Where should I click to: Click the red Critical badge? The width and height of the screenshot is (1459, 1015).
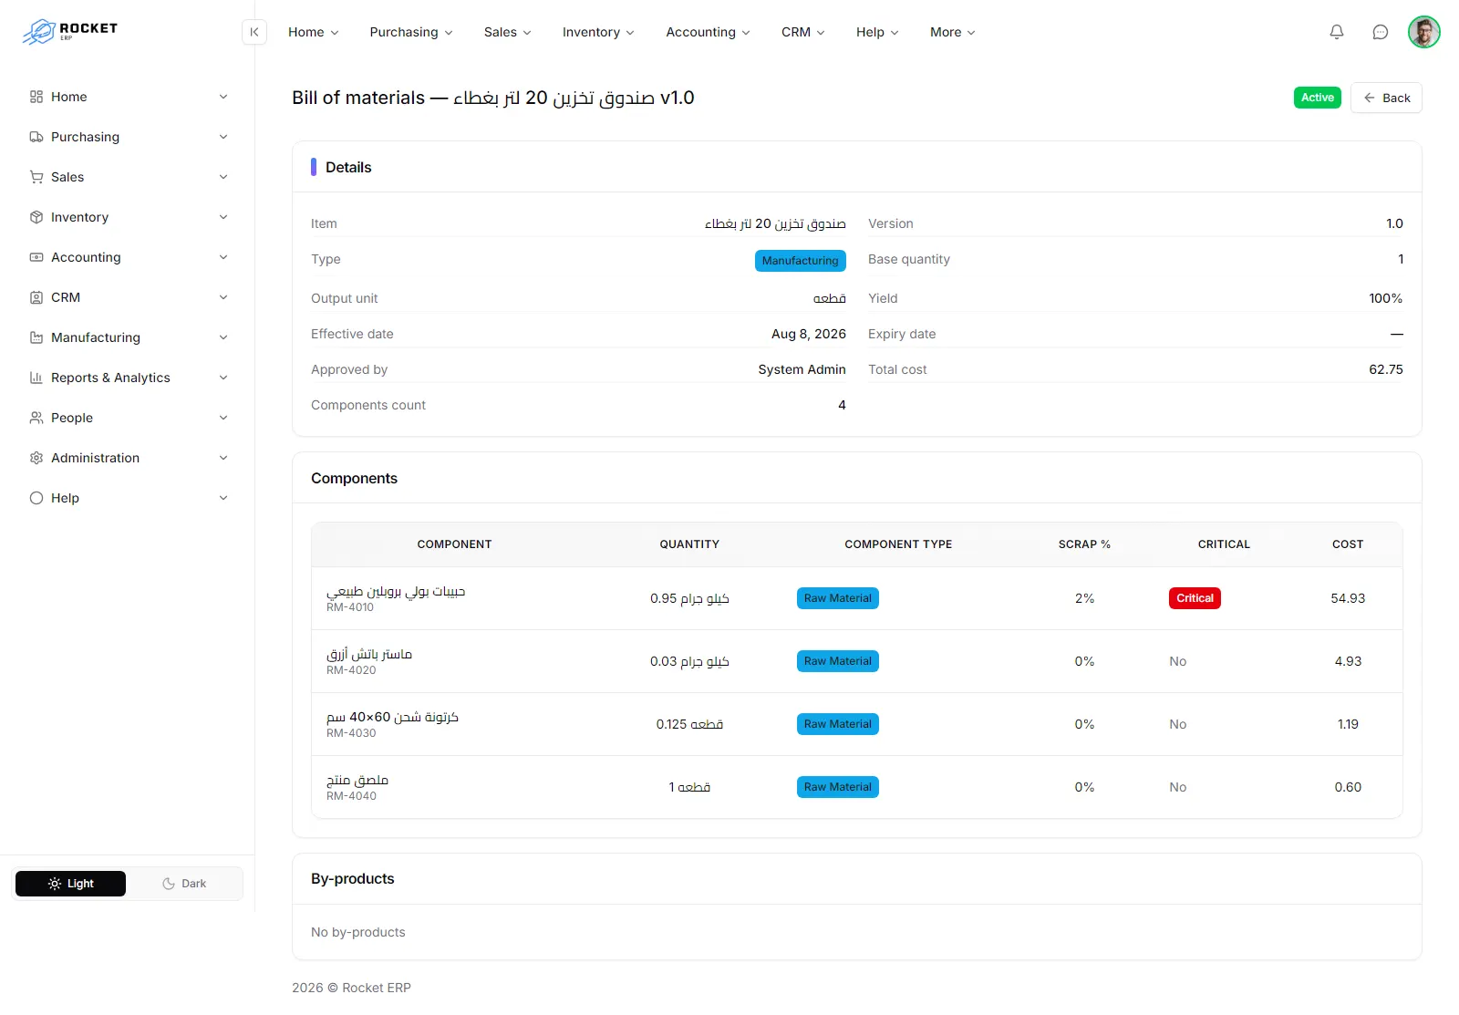(1195, 598)
